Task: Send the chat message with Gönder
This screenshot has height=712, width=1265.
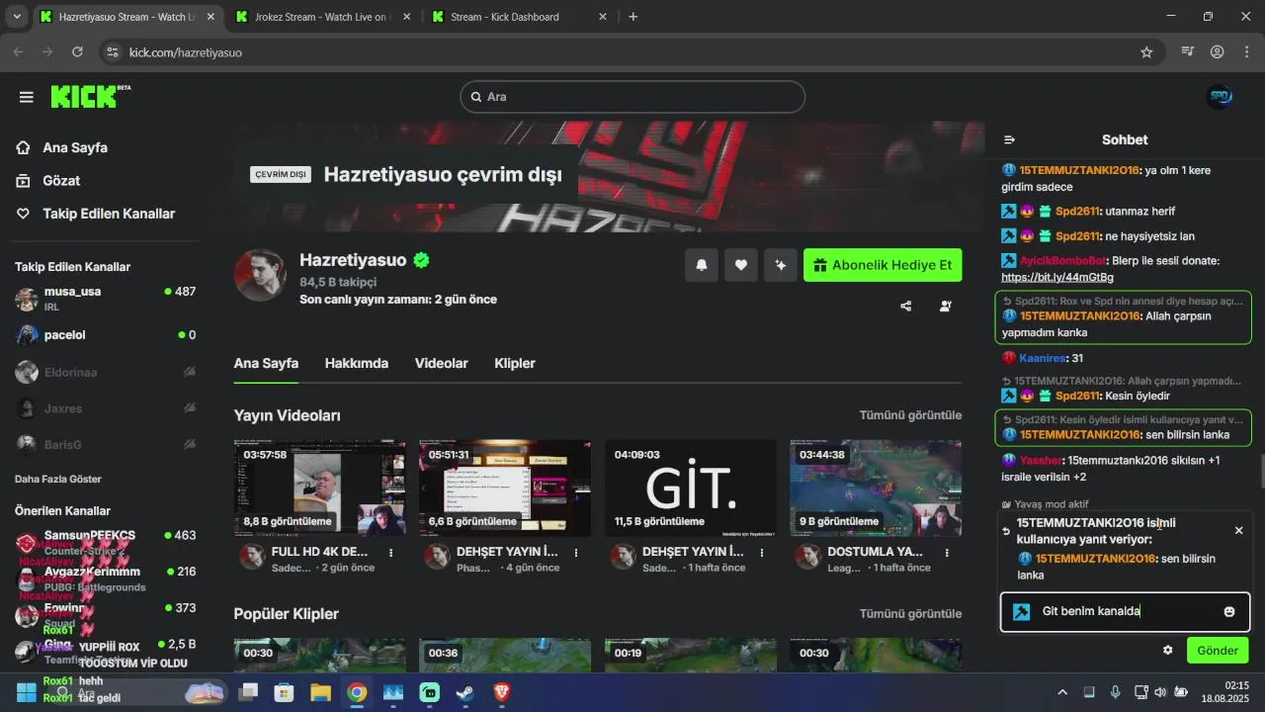Action: point(1218,651)
